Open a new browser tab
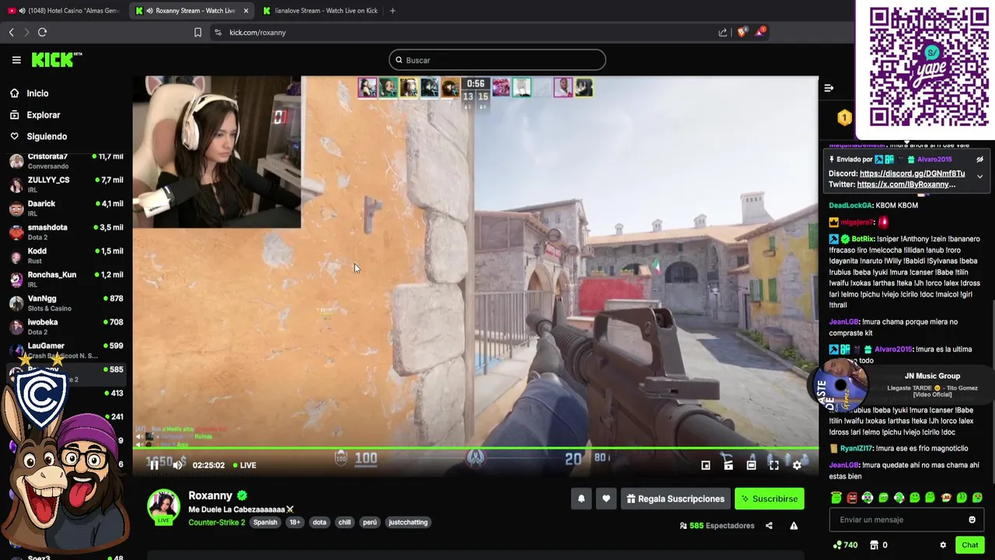Viewport: 995px width, 560px height. (x=393, y=11)
